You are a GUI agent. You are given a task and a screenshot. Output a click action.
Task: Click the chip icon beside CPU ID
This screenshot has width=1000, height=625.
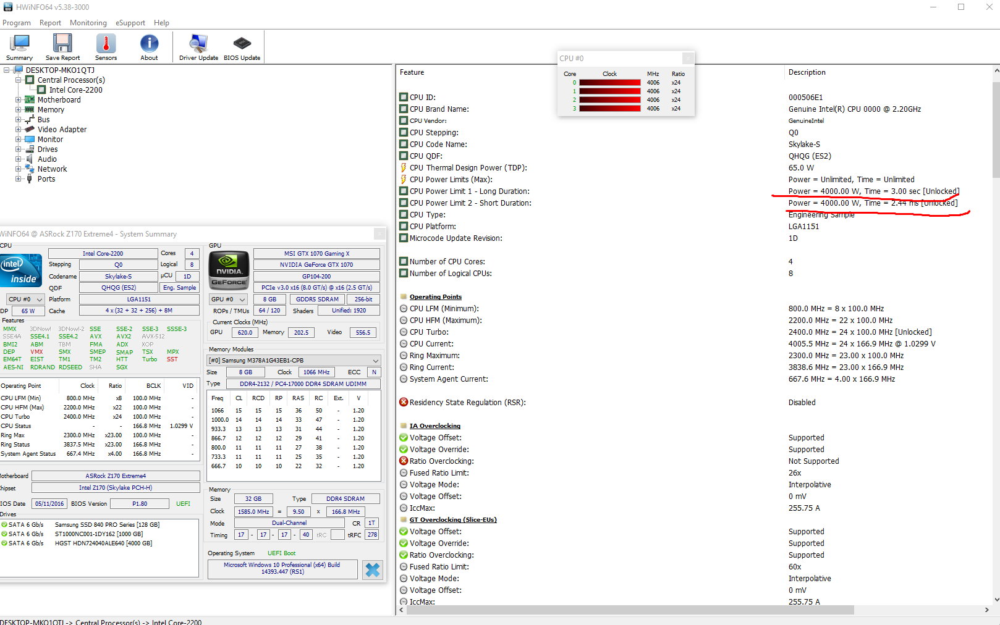click(x=404, y=97)
